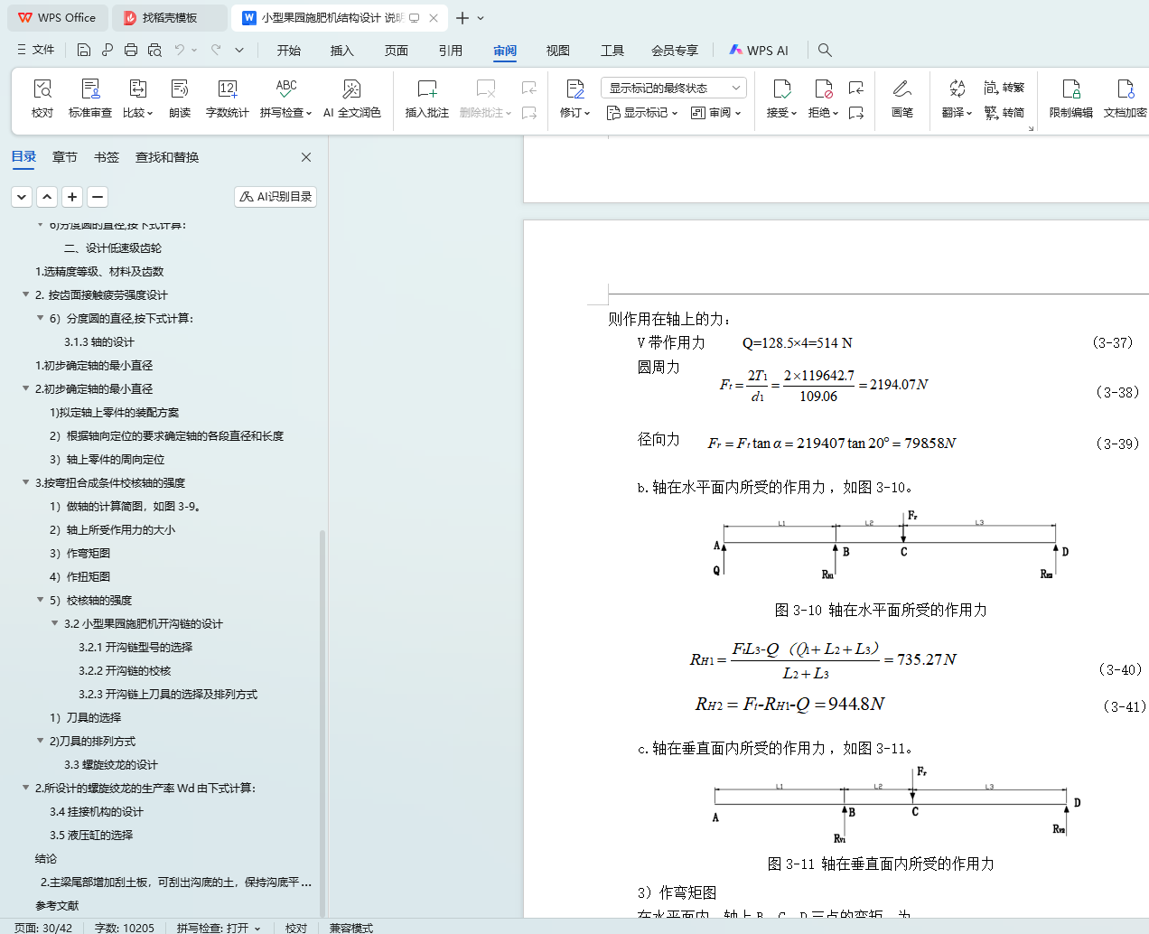Screen dimensions: 1149x934
Task: Switch to 书签 navigation tab
Action: point(107,157)
